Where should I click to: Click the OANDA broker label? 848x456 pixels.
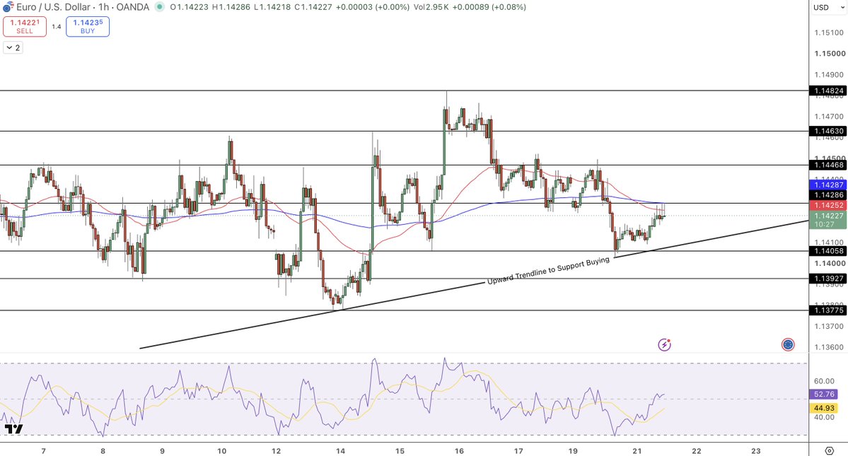[x=133, y=7]
